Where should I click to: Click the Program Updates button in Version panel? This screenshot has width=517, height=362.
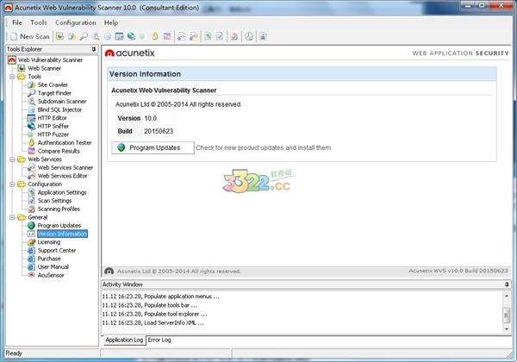coord(153,147)
